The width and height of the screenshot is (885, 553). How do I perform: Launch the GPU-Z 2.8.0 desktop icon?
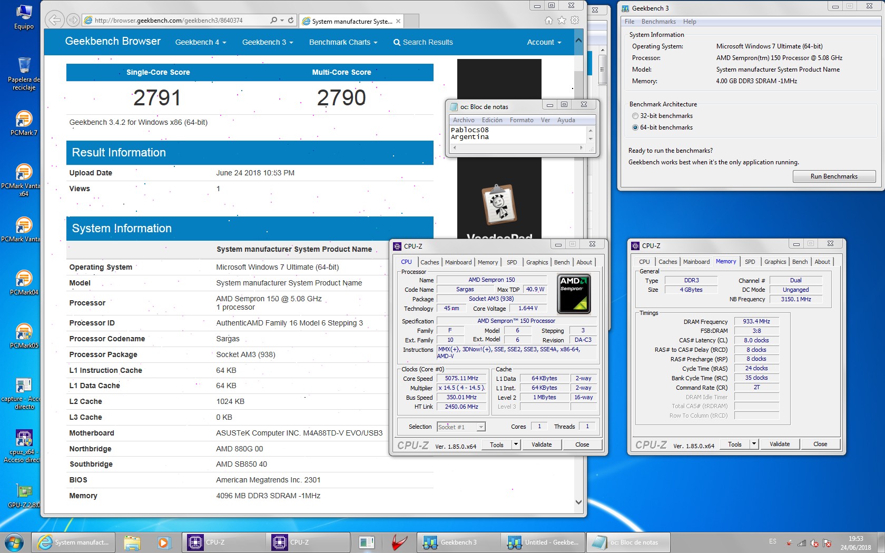tap(24, 496)
